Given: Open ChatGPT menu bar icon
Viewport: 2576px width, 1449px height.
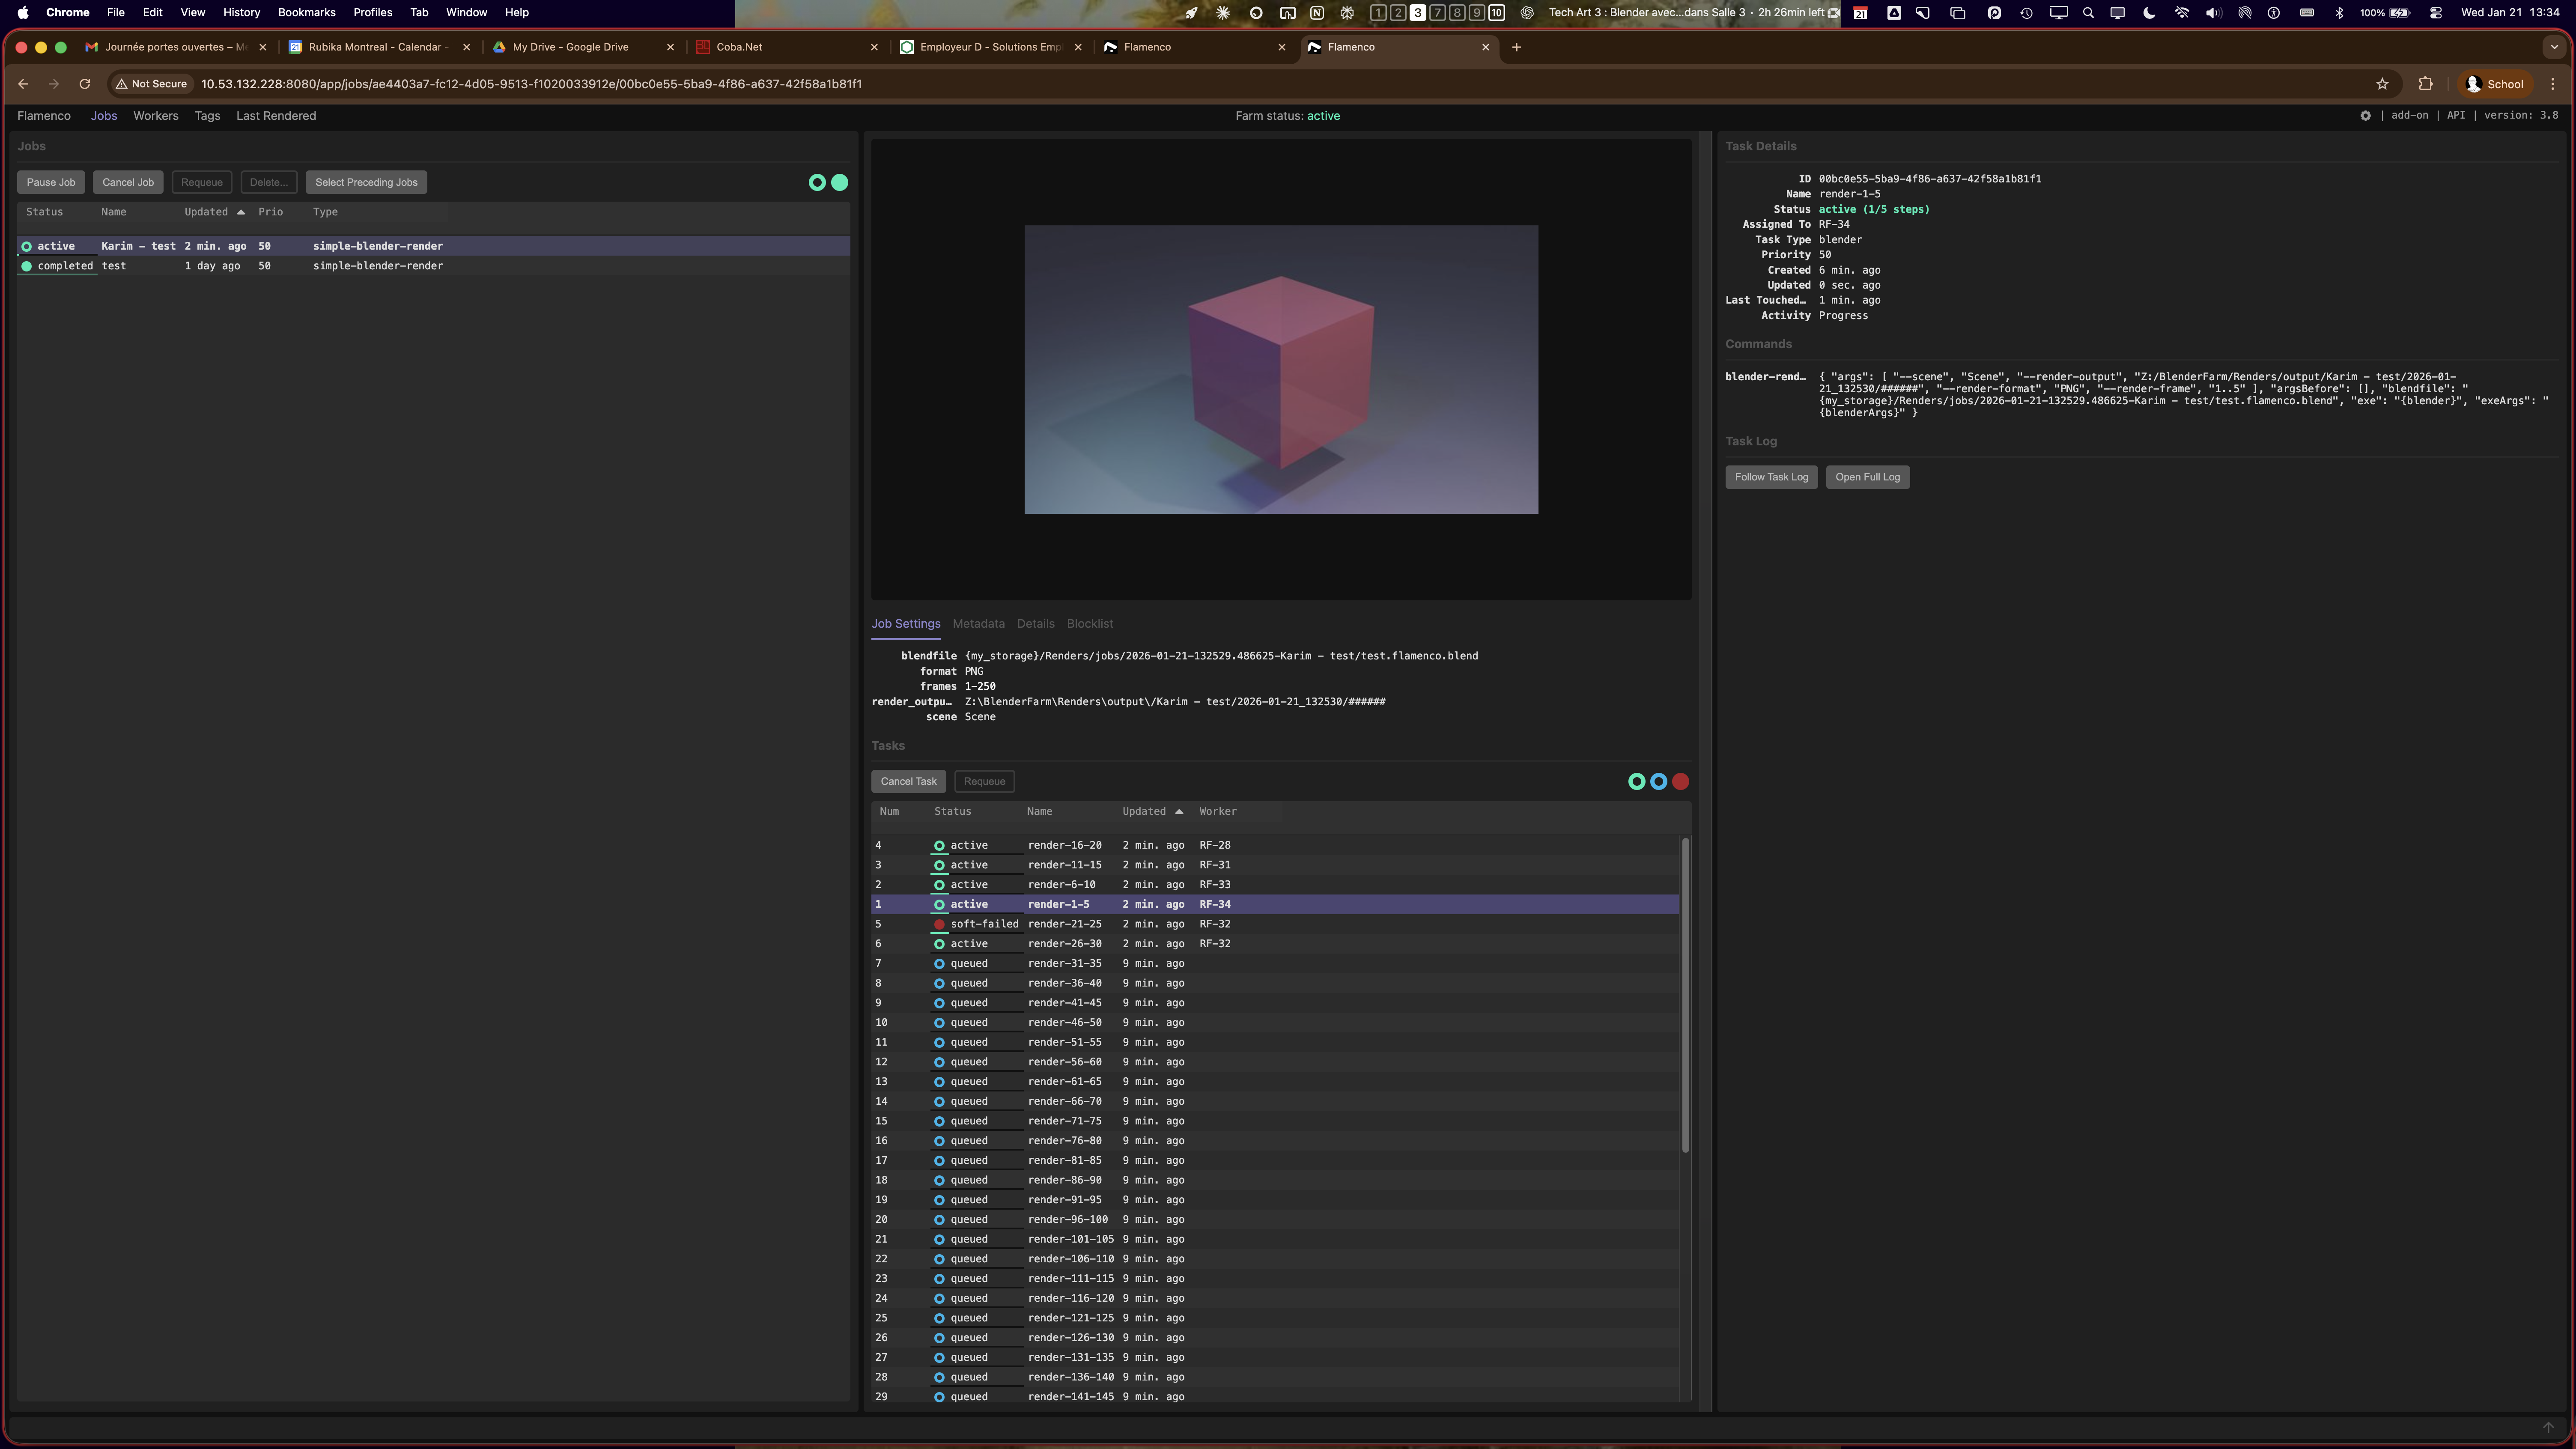Looking at the screenshot, I should click(x=1527, y=13).
